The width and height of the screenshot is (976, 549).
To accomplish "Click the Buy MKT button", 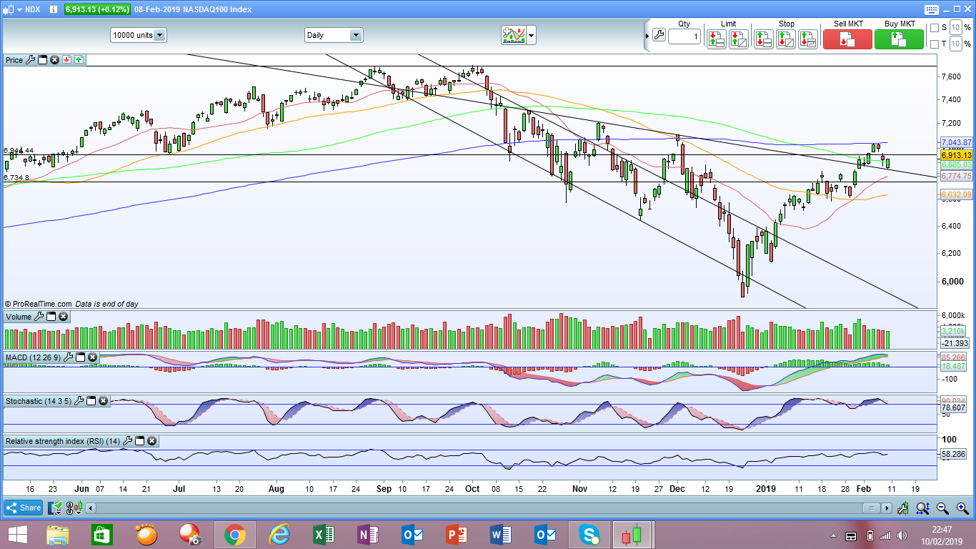I will (899, 39).
